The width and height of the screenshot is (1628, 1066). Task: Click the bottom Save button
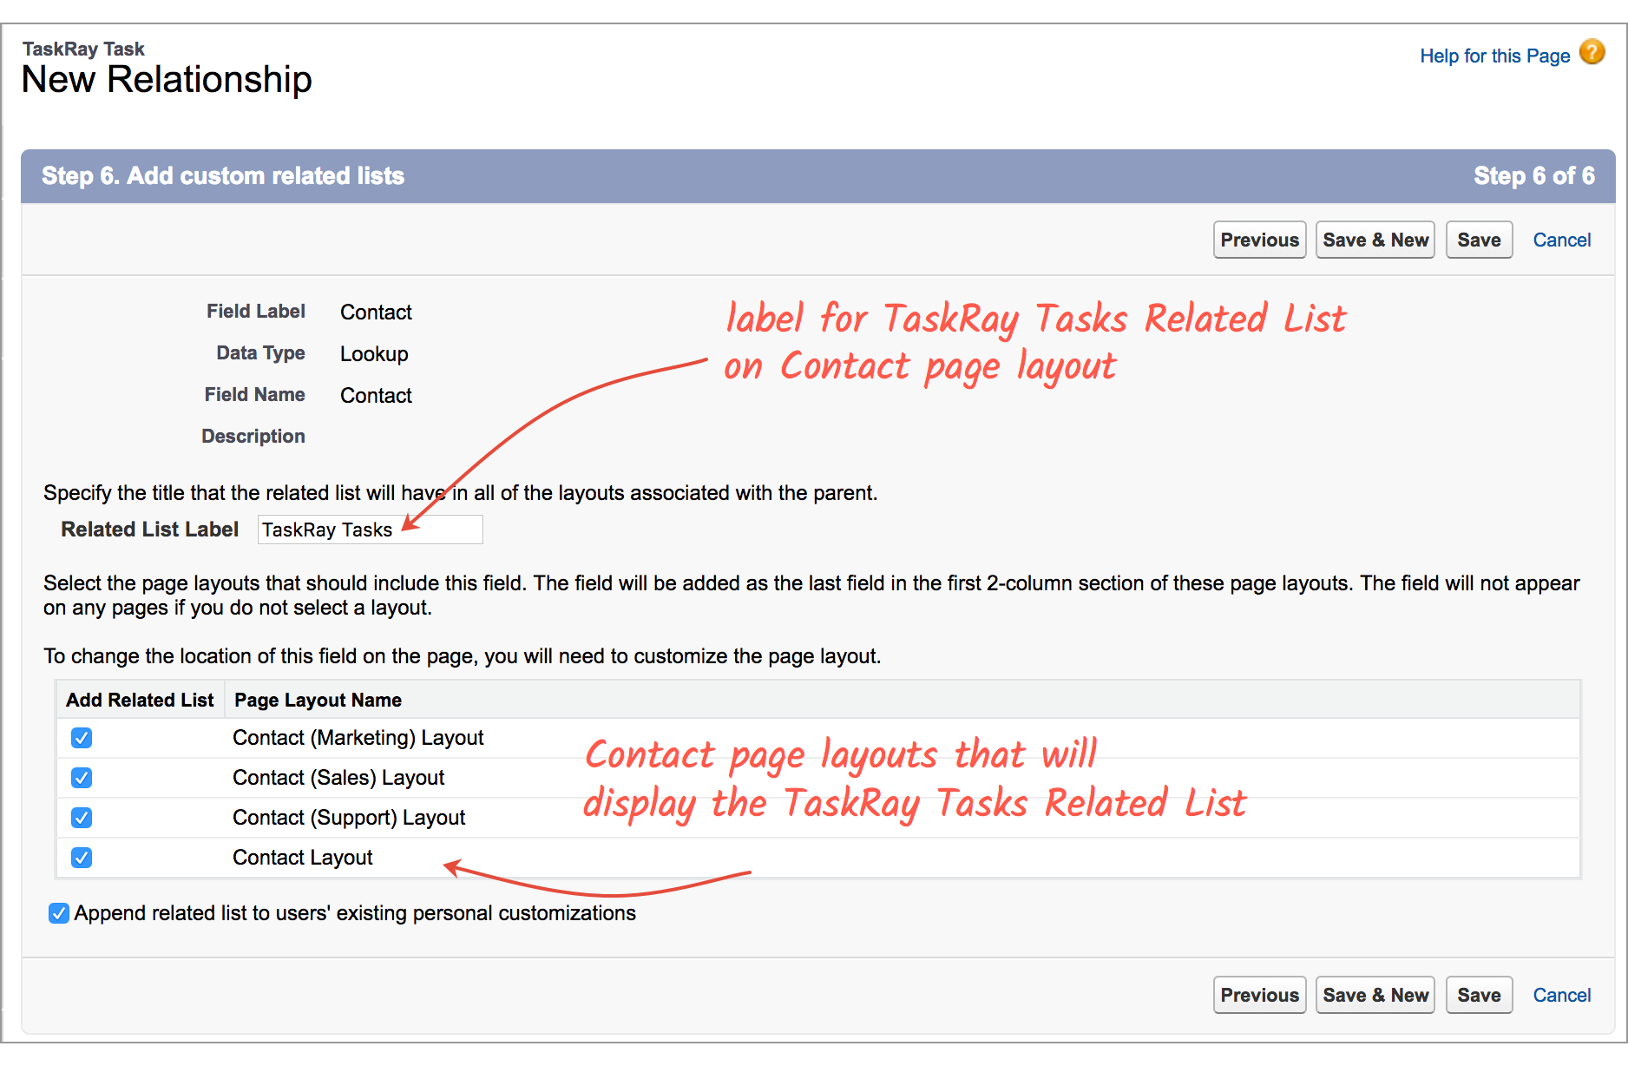(1479, 996)
